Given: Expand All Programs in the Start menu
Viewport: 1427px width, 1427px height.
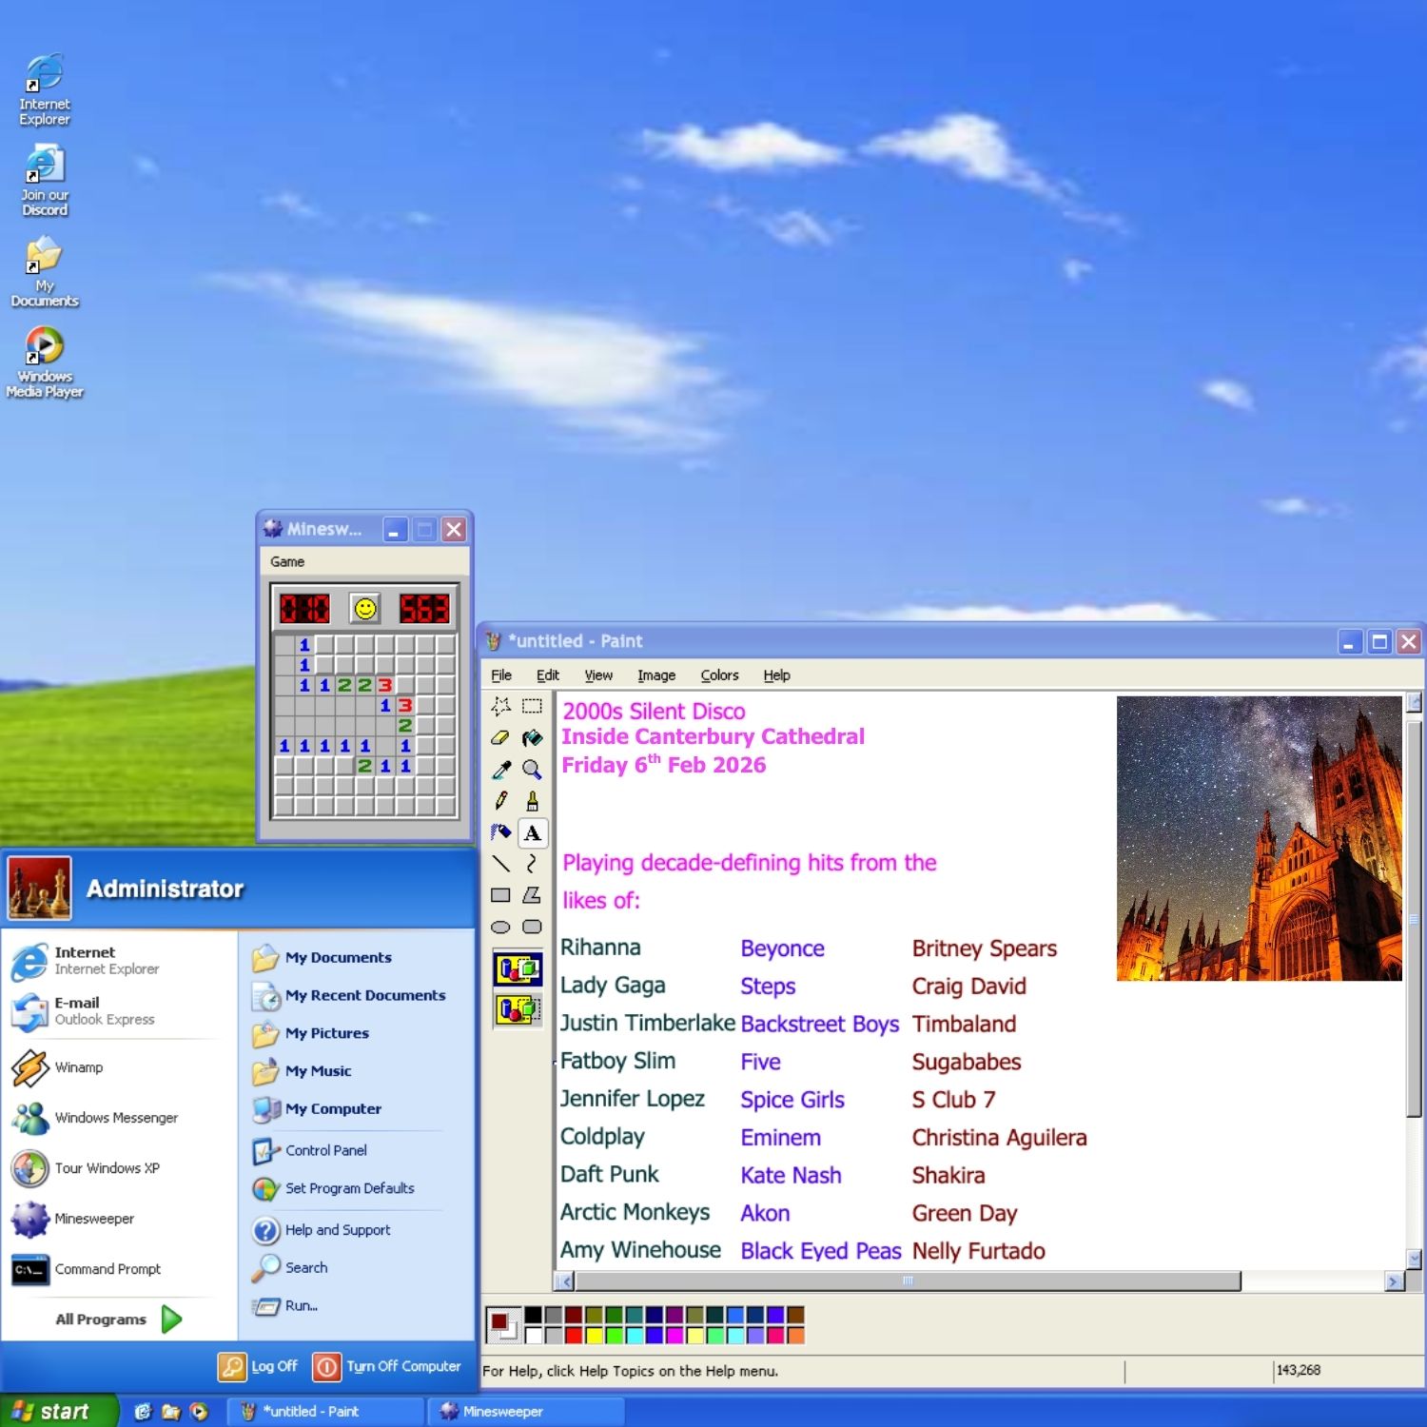Looking at the screenshot, I should click(x=118, y=1319).
